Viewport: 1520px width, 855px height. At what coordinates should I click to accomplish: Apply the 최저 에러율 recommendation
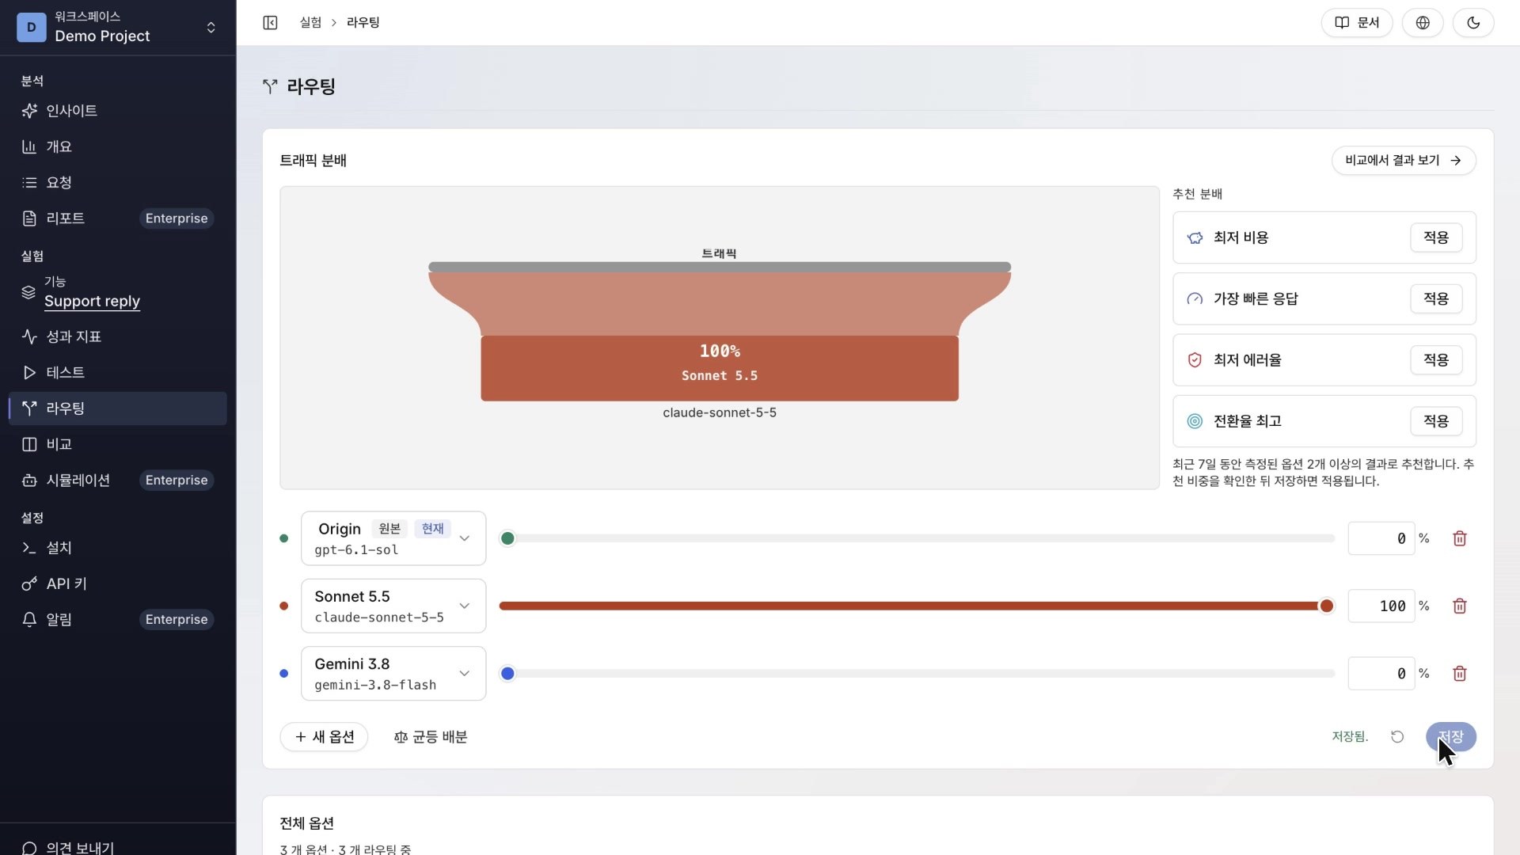tap(1436, 359)
